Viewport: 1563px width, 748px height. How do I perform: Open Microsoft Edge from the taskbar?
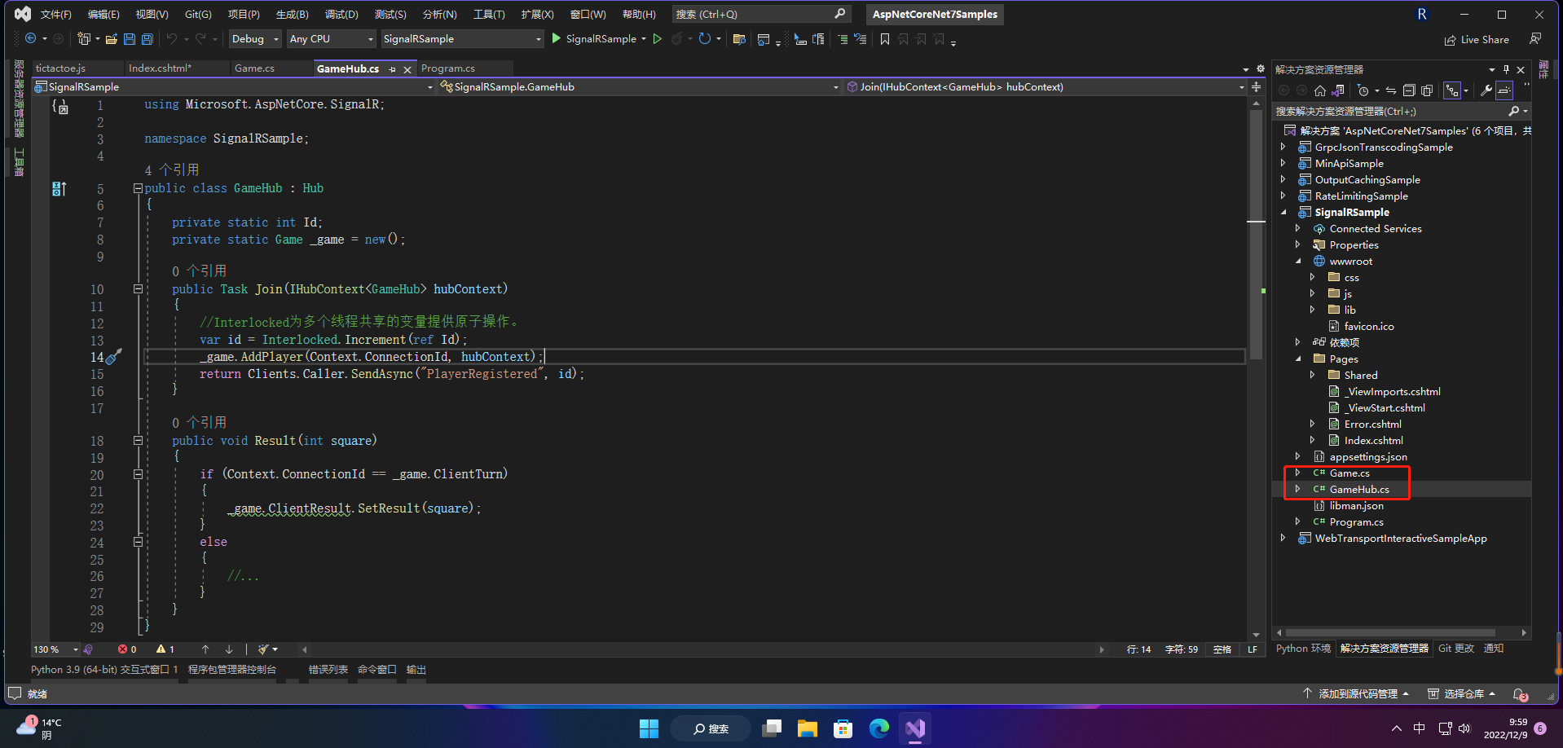pos(878,728)
